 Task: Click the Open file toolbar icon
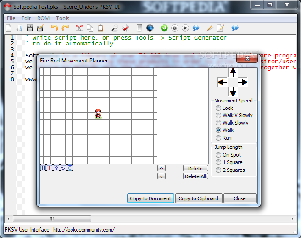point(20,28)
